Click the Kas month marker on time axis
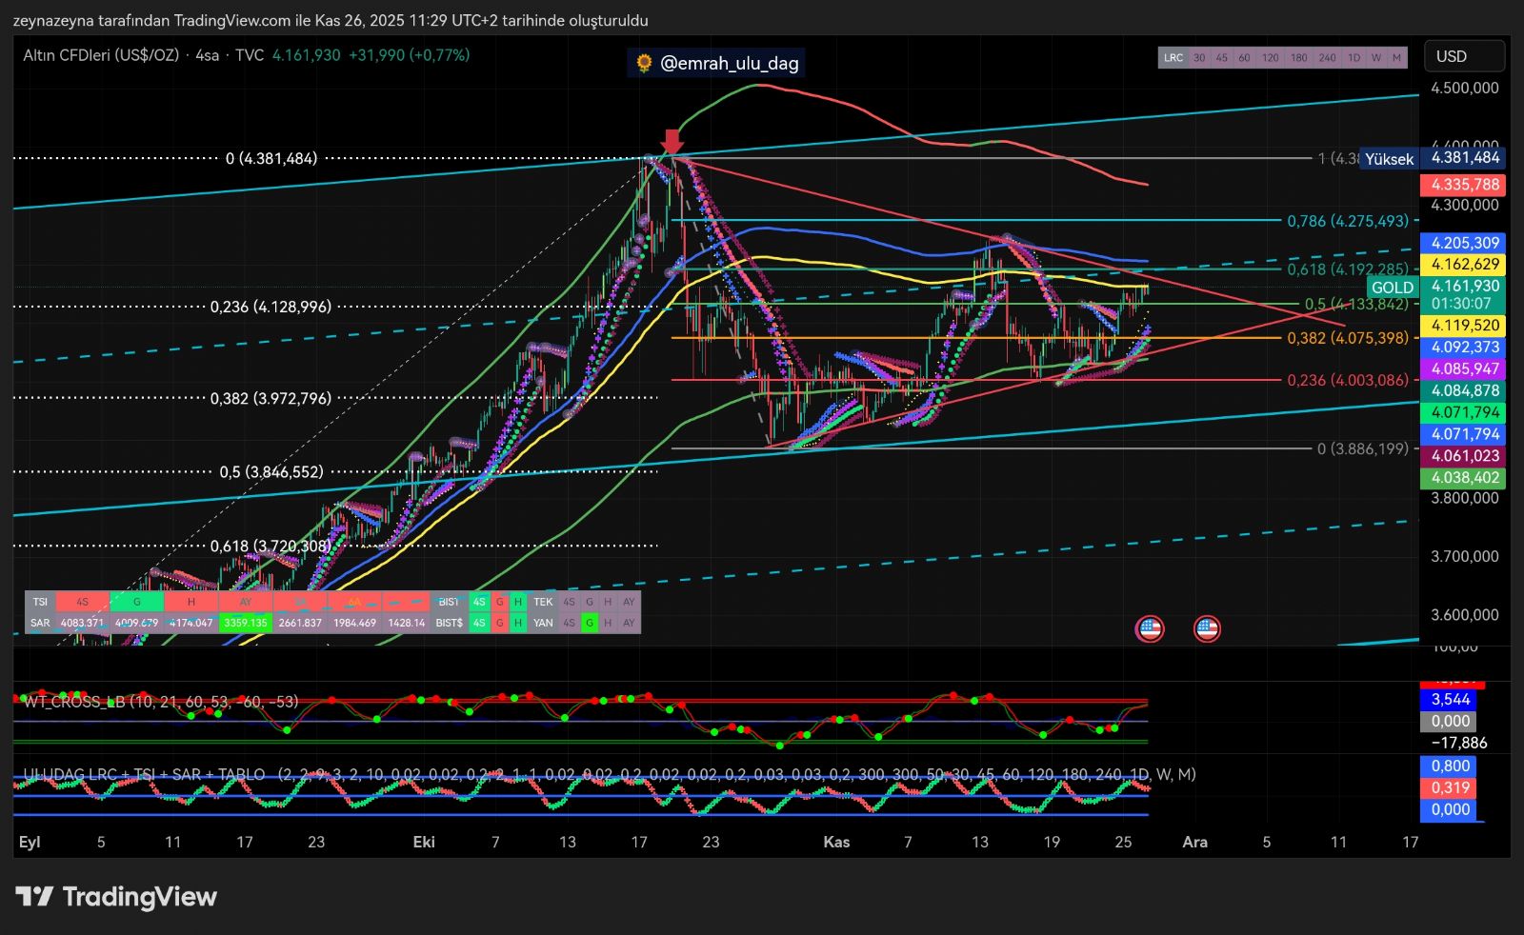 836,842
